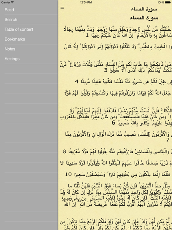Tap the second سورة النساء heading

click(x=144, y=18)
